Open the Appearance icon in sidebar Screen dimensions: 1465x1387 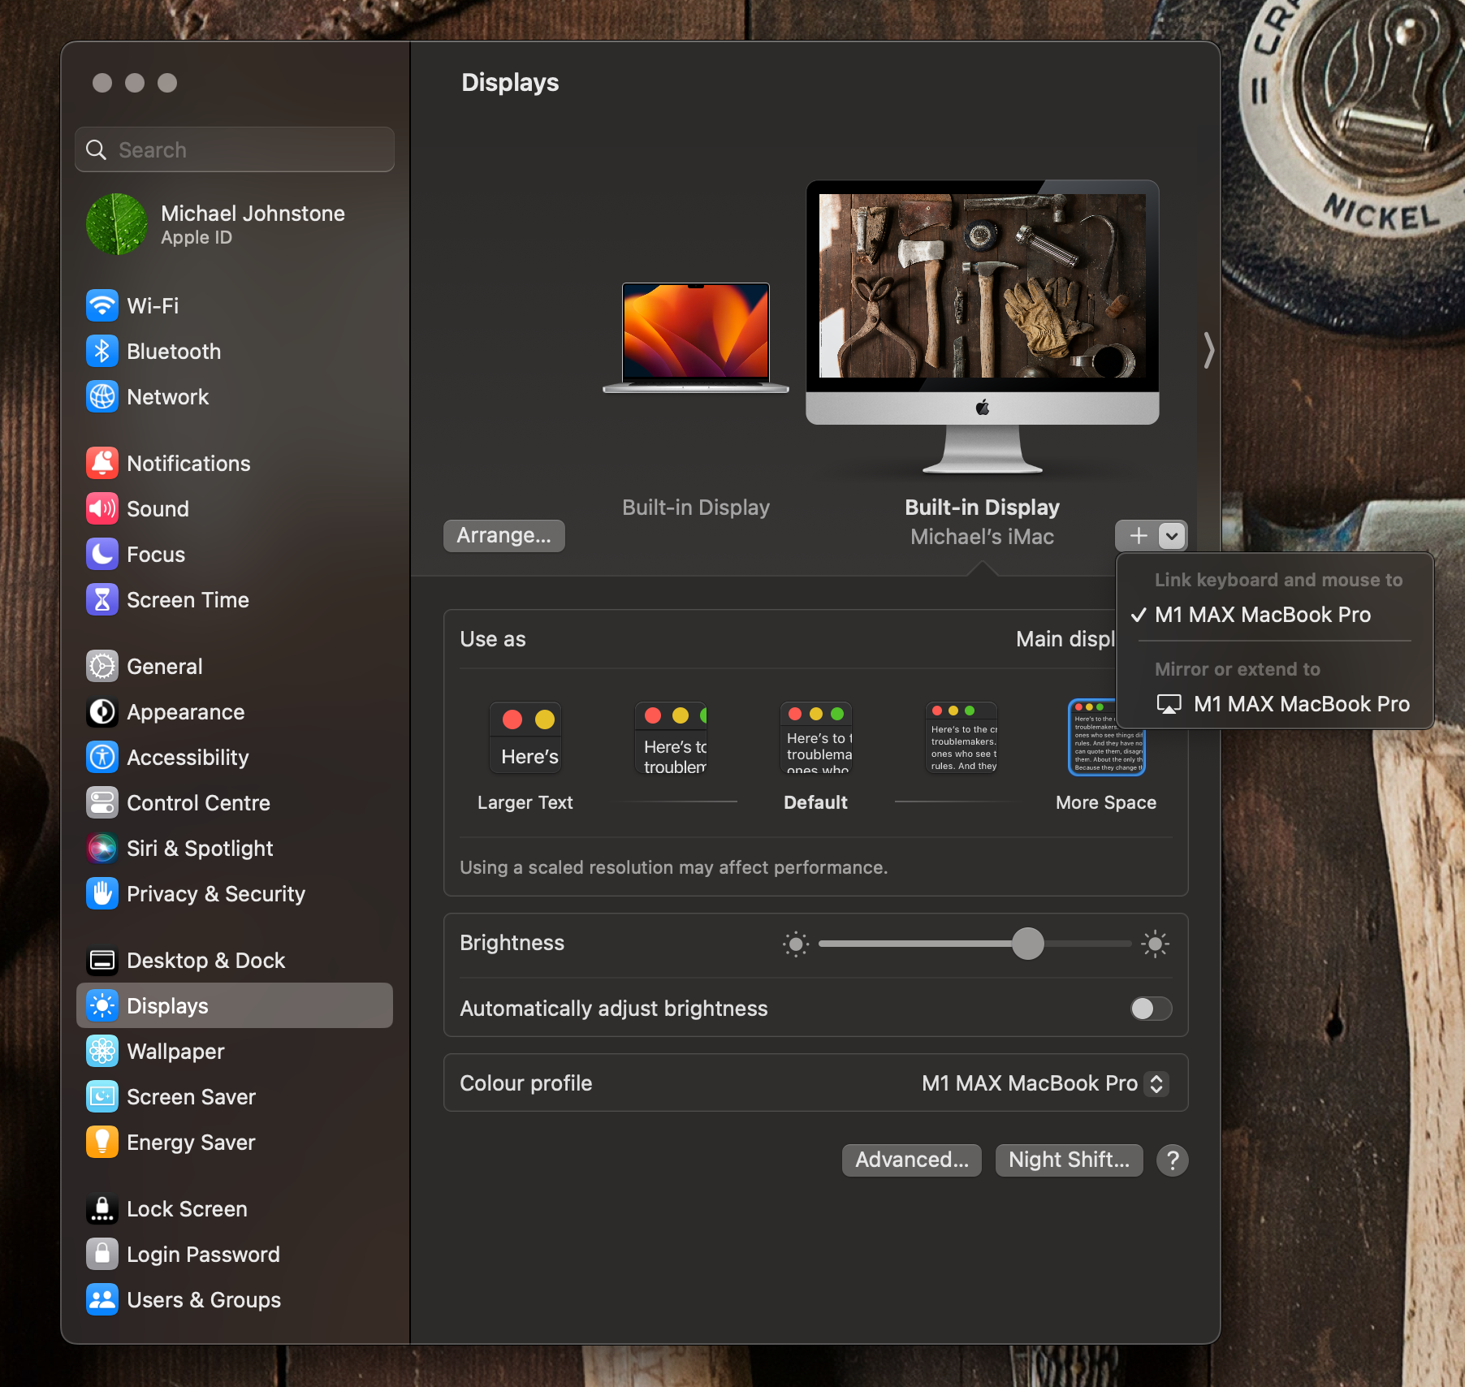102,712
